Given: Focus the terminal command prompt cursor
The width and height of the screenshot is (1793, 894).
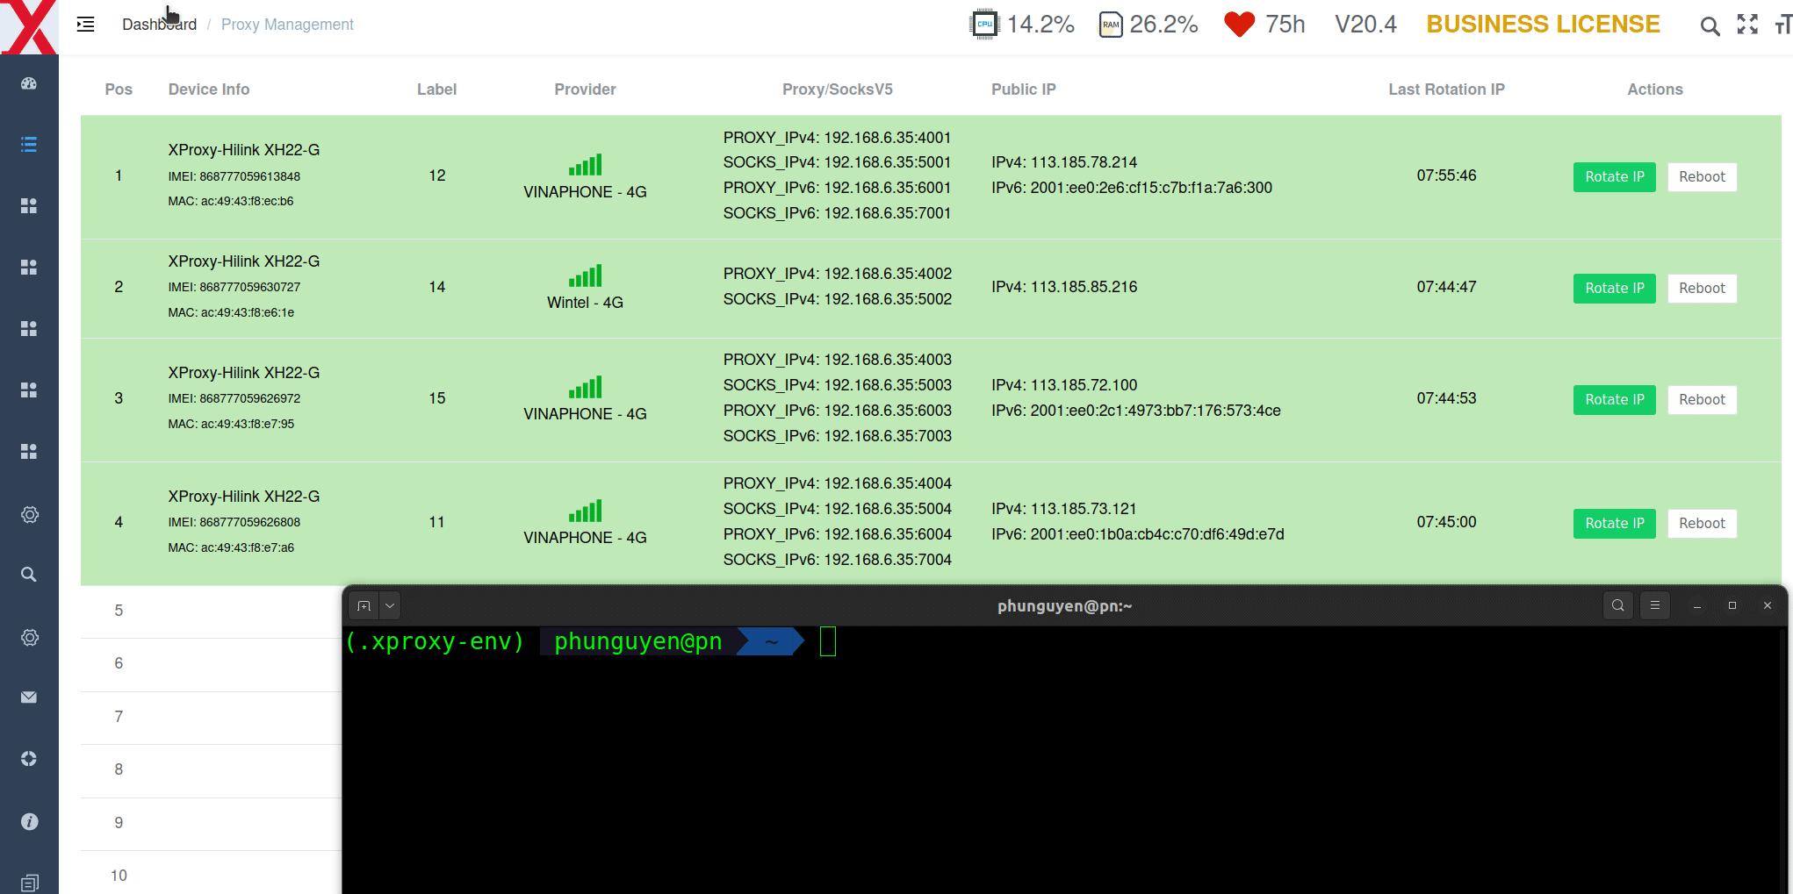Looking at the screenshot, I should tap(827, 642).
